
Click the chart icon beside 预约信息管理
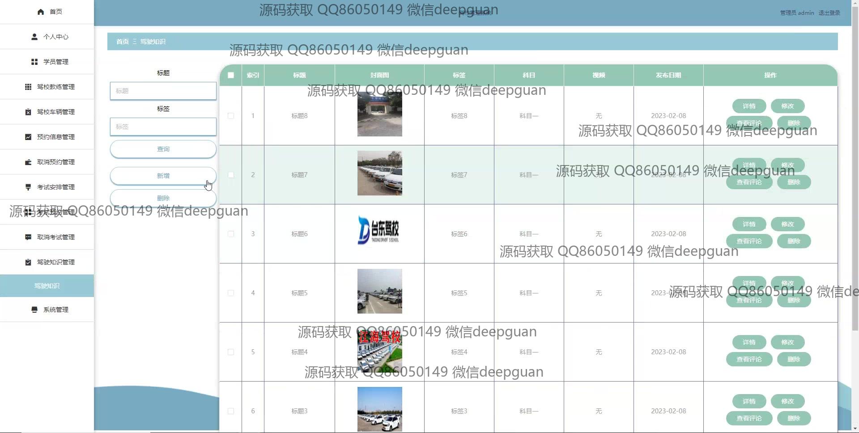click(x=28, y=137)
